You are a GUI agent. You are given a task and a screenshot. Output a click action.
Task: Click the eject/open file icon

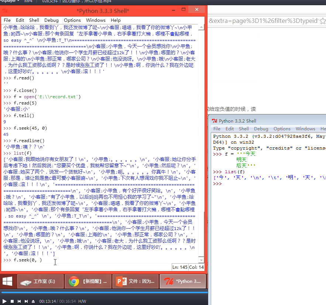click(34, 301)
